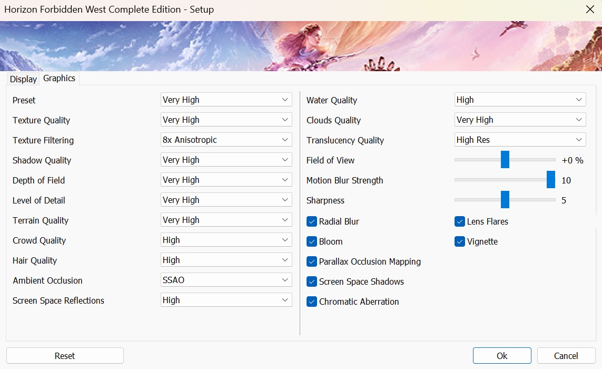This screenshot has height=369, width=602.
Task: Open the Translucency Quality dropdown
Action: click(520, 140)
